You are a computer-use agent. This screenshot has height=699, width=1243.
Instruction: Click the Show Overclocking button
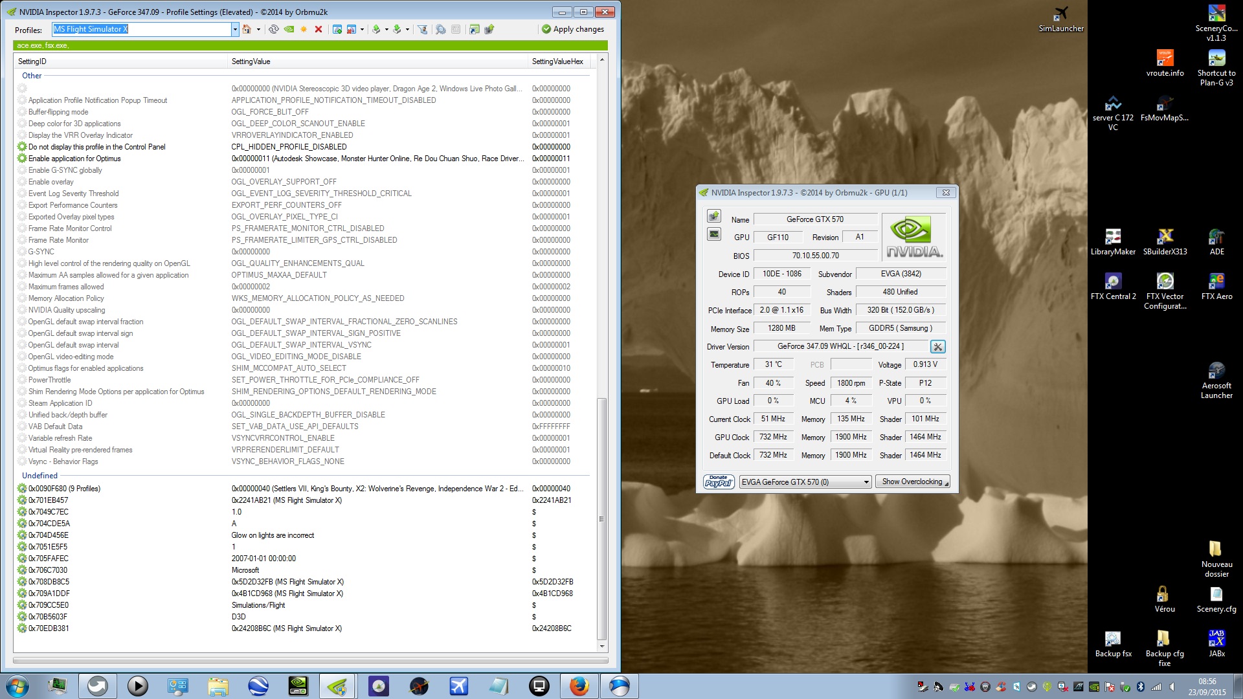(x=912, y=482)
